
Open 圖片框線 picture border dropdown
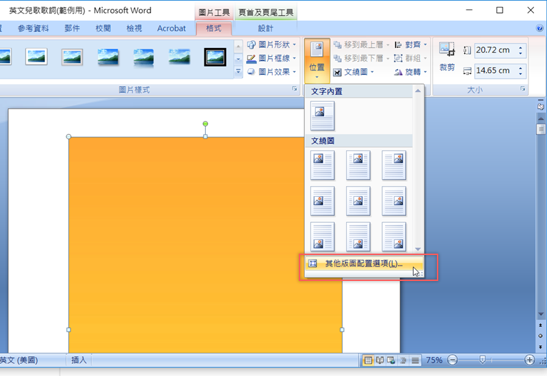click(x=271, y=58)
